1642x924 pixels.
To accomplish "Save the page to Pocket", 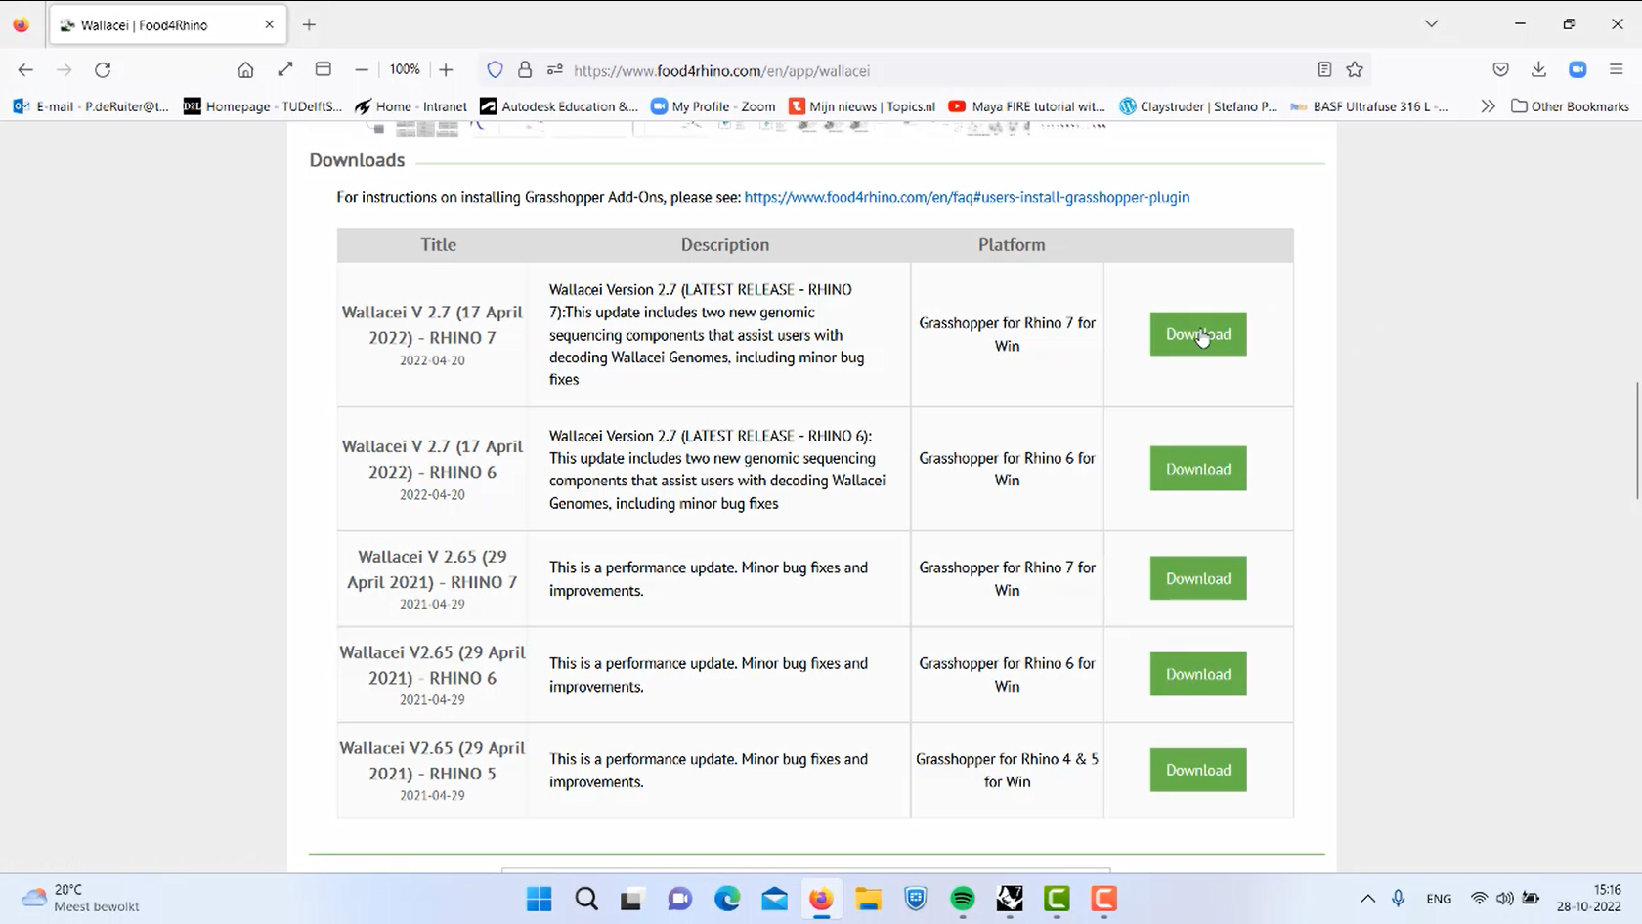I will coord(1499,69).
